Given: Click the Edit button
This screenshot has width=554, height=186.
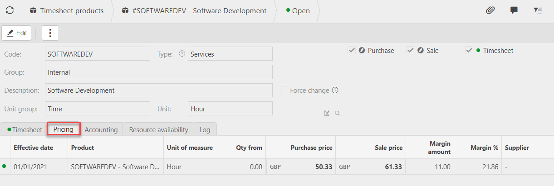Looking at the screenshot, I should (17, 33).
